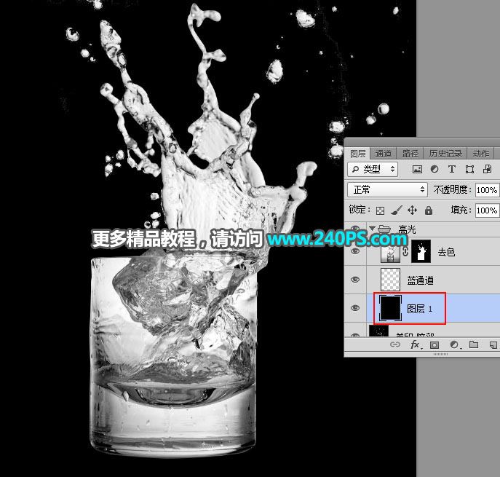Click the lock image pixels brush icon
This screenshot has width=500, height=477.
(397, 210)
